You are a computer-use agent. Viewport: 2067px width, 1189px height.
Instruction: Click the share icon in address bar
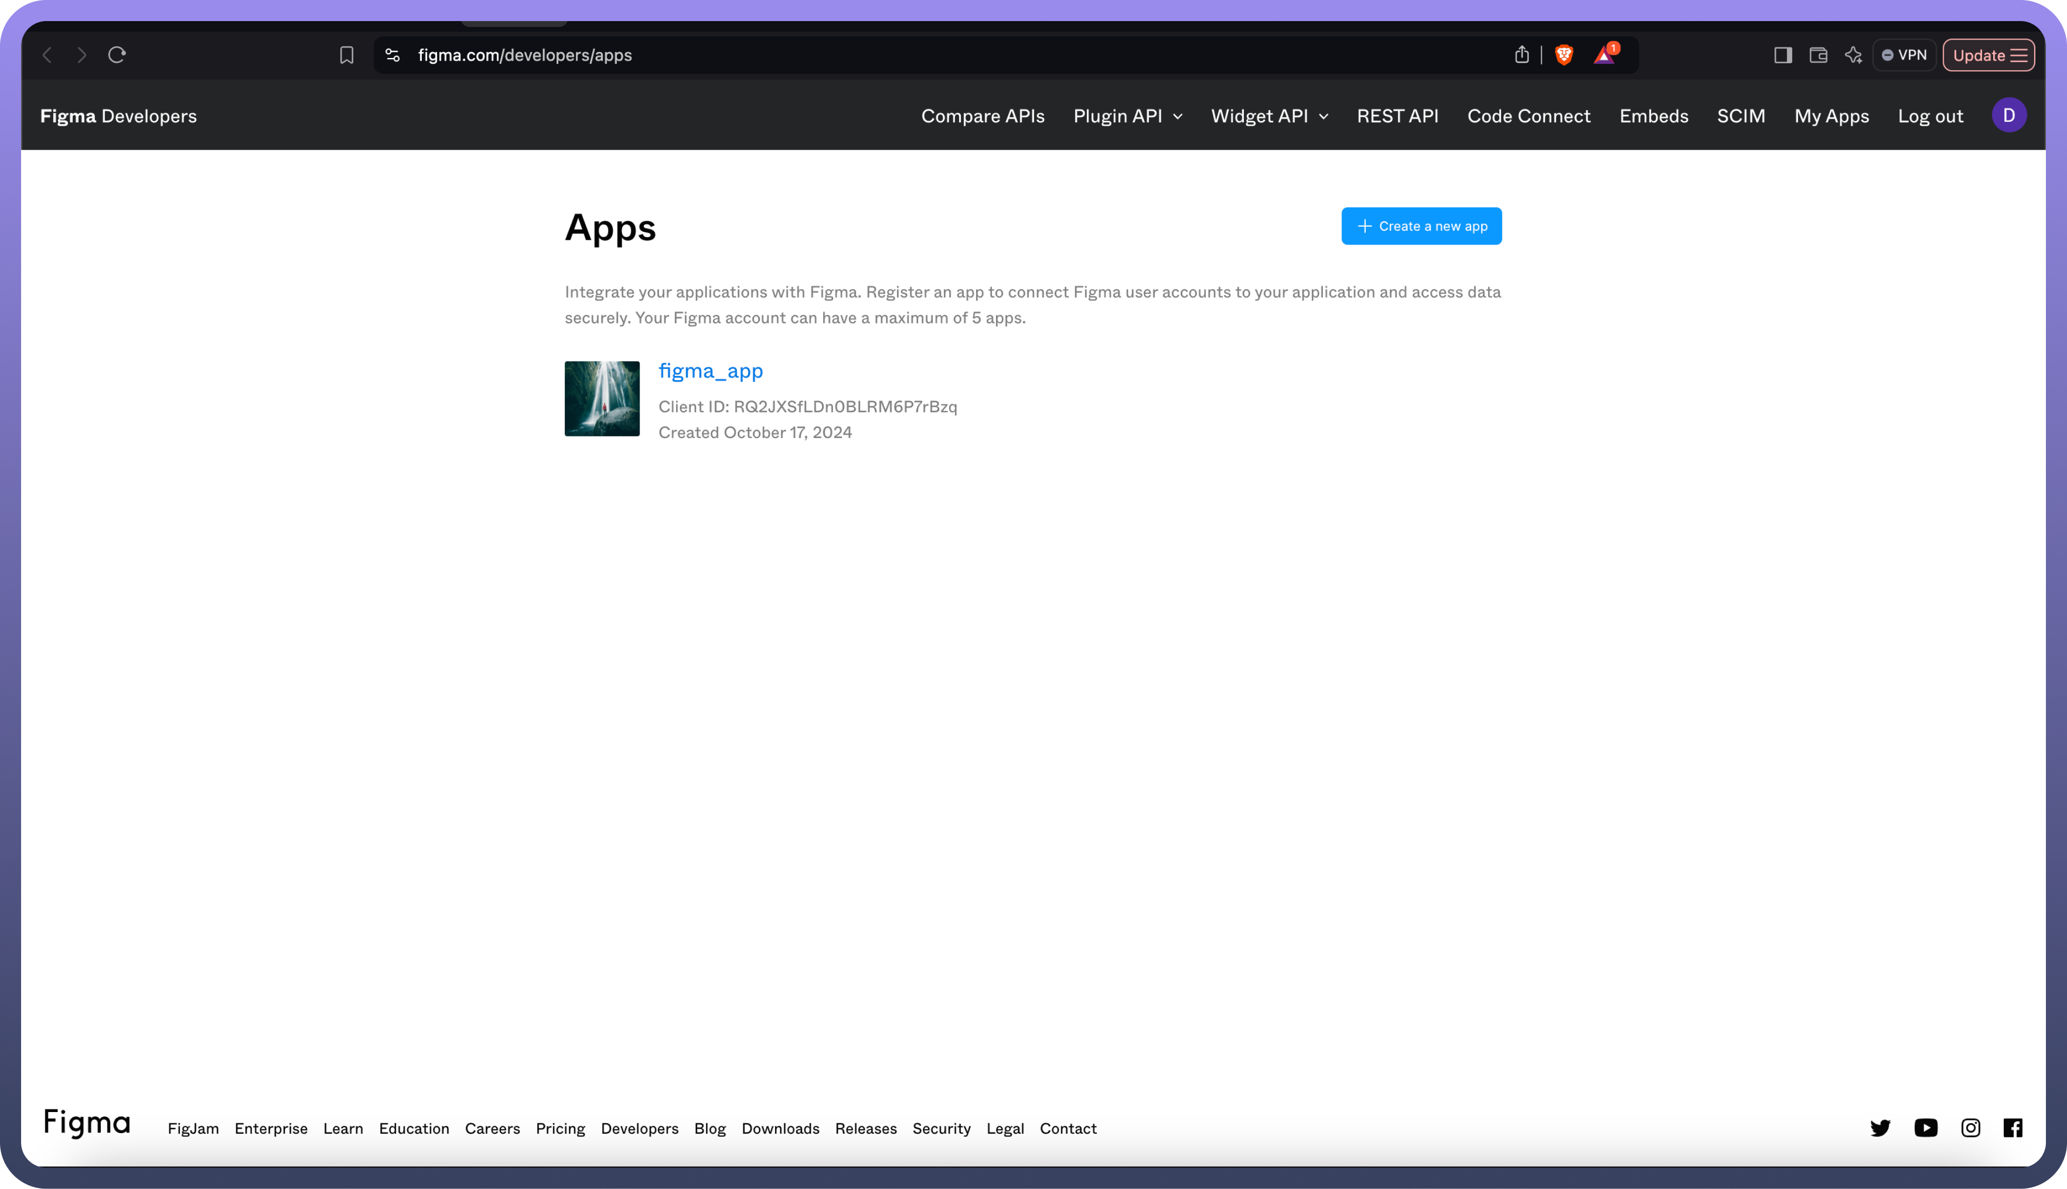pyautogui.click(x=1521, y=55)
